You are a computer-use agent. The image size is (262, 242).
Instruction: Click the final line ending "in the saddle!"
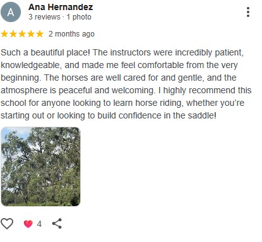point(109,115)
